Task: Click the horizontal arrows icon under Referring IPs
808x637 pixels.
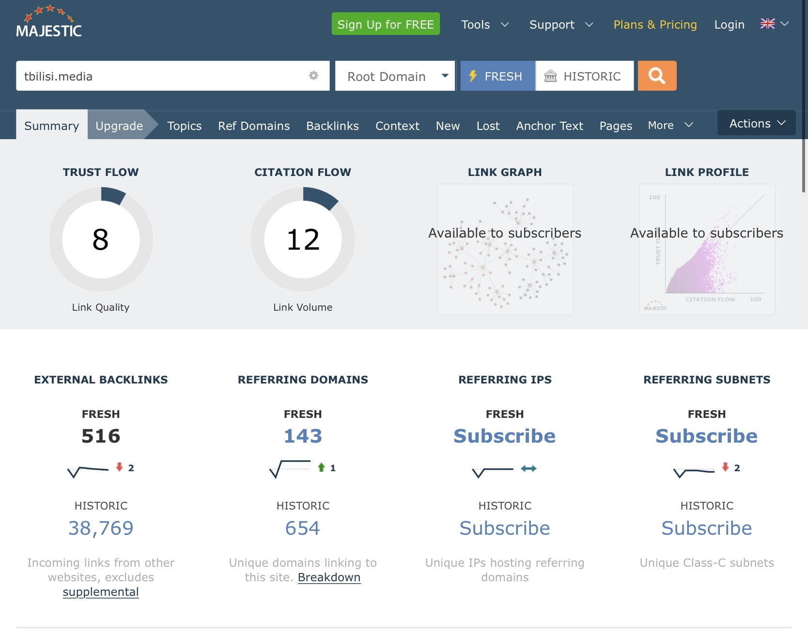Action: pyautogui.click(x=528, y=468)
